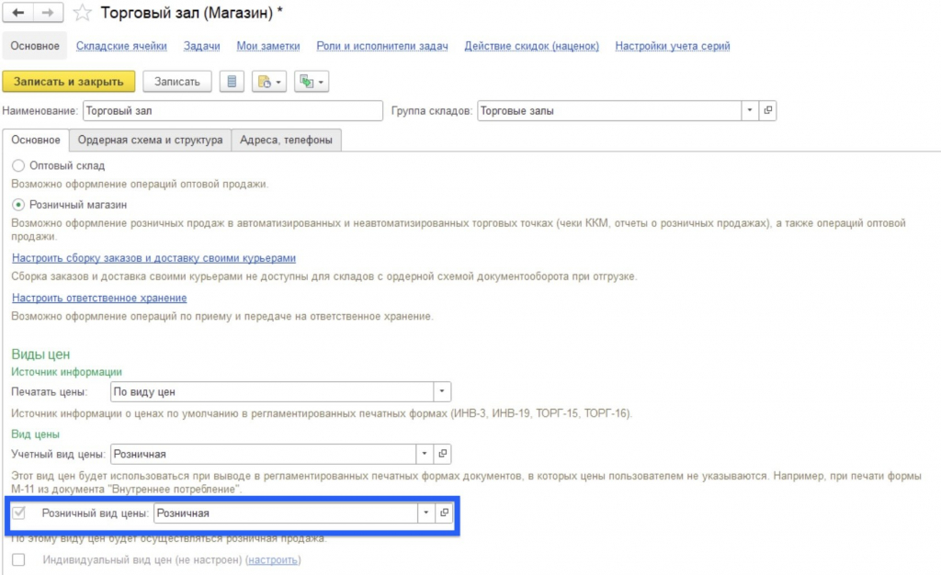Click the Записать и закрыть button
This screenshot has height=575, width=941.
pyautogui.click(x=68, y=82)
